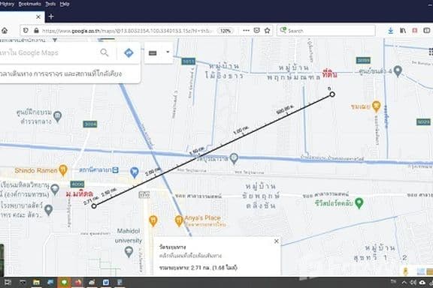Open satellite thumbnail at left edge
The height and width of the screenshot is (288, 433).
tap(2, 259)
